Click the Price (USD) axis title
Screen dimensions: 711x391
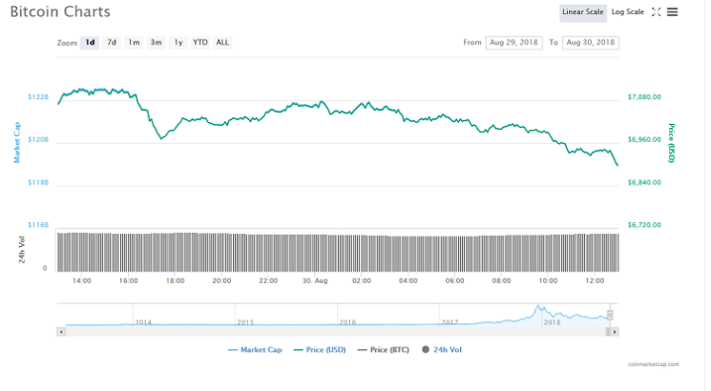(672, 143)
